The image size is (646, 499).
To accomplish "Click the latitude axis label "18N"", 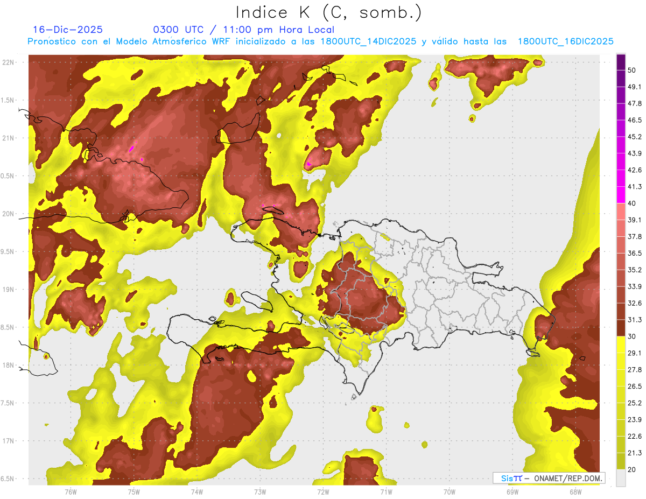I will [9, 366].
